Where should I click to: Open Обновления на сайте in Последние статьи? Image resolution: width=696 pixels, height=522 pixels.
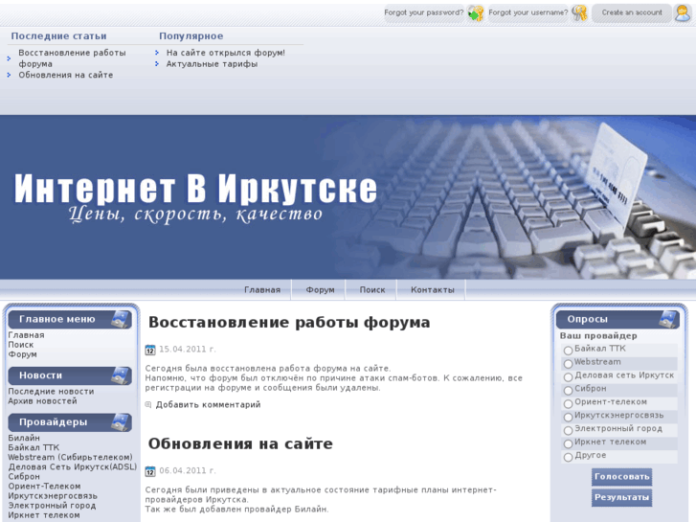[x=66, y=75]
